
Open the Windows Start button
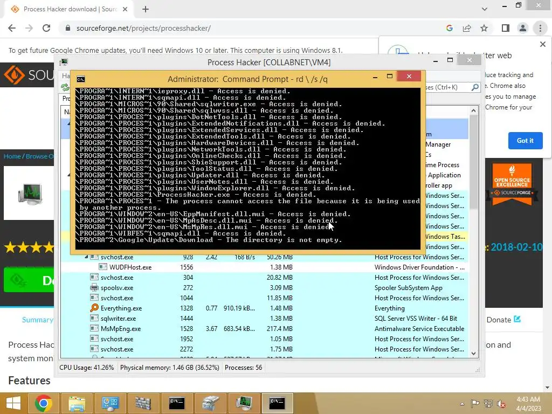tap(13, 403)
